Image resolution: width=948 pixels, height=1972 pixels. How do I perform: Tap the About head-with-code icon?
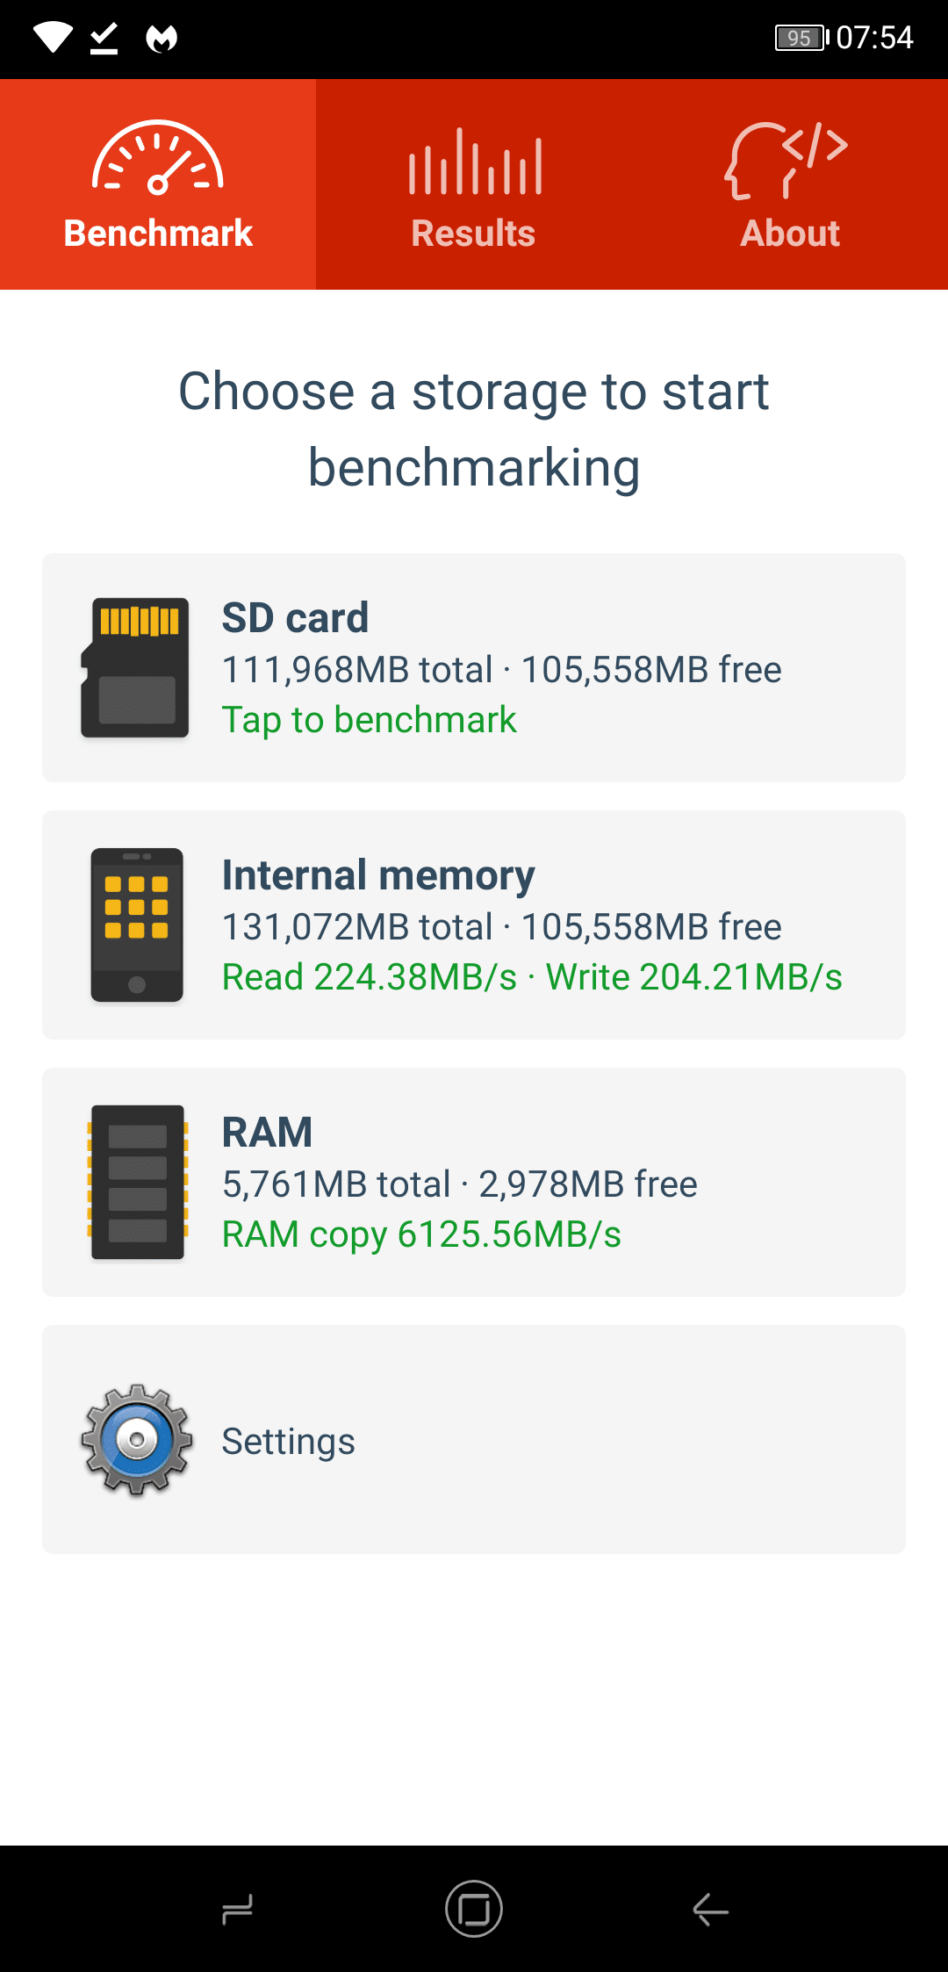(x=787, y=161)
